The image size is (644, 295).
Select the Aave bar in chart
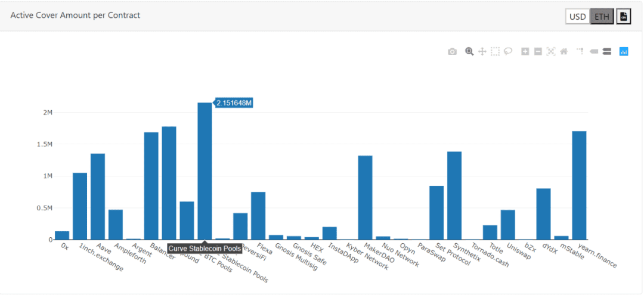coord(98,197)
